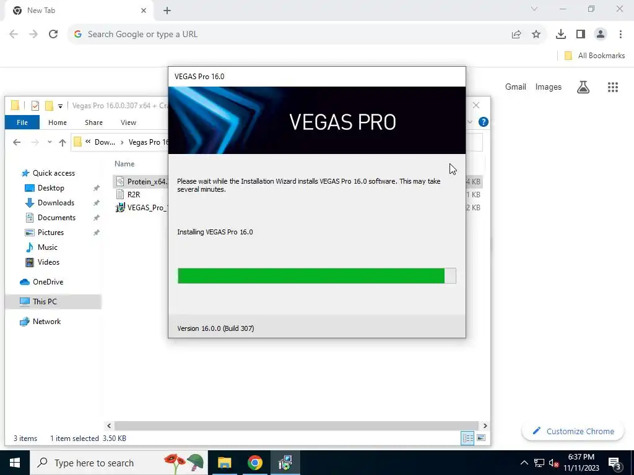Open Google apps grid

click(x=613, y=87)
